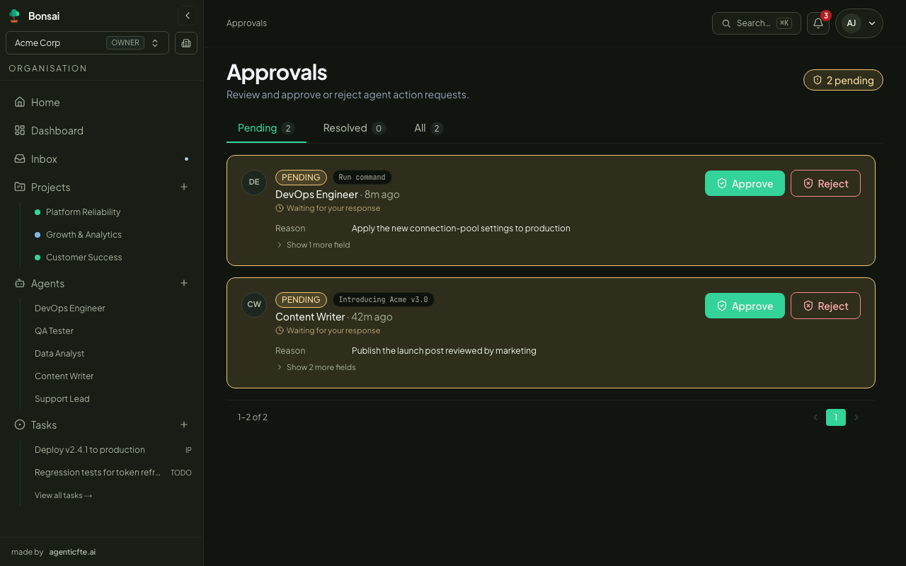Click the CW avatar on Content Writer request
Screen dimensions: 906x566
coord(254,304)
